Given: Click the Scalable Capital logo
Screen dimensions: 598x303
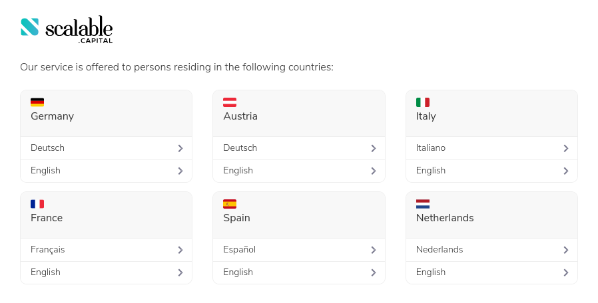Looking at the screenshot, I should pyautogui.click(x=67, y=29).
